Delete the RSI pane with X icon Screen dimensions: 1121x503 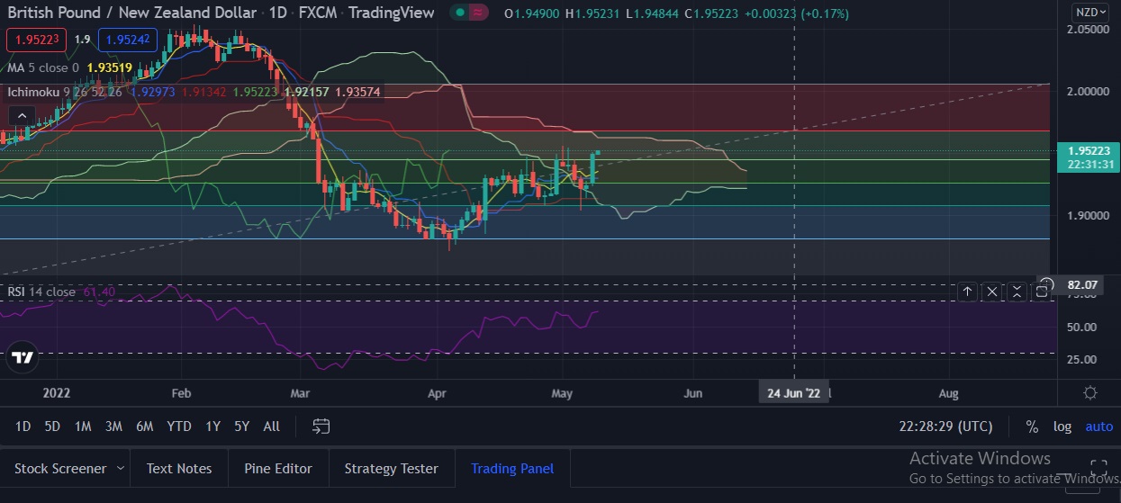[992, 291]
